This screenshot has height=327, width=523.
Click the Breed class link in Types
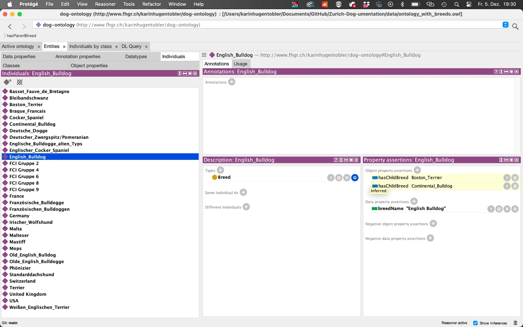224,177
